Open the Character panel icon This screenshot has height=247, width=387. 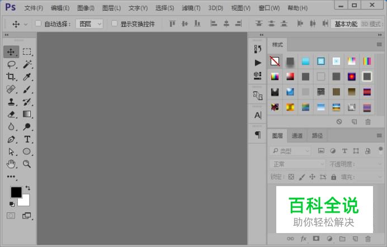[x=258, y=115]
